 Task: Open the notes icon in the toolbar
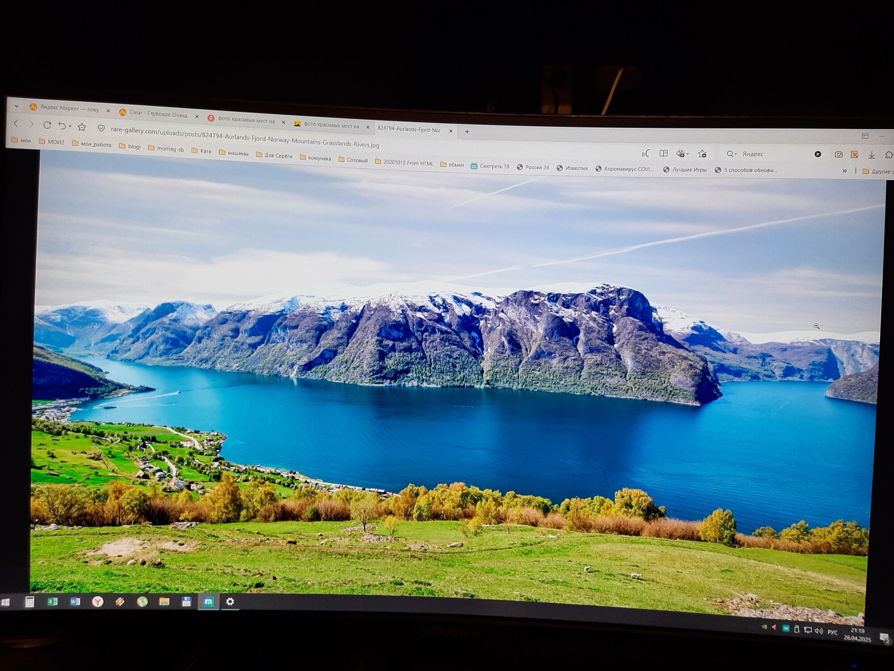click(854, 154)
